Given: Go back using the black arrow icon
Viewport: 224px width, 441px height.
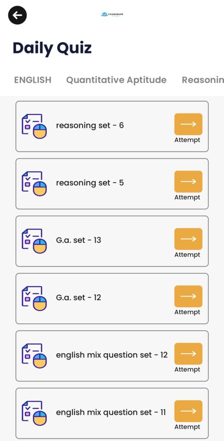Looking at the screenshot, I should (17, 15).
